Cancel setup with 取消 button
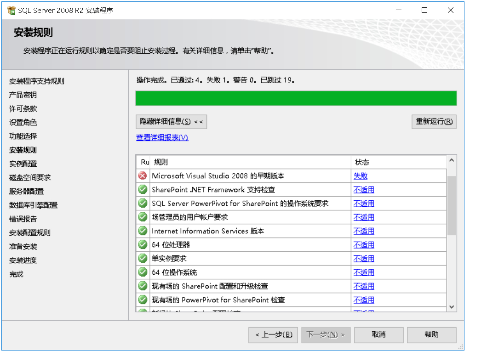This screenshot has height=362, width=487. point(378,335)
